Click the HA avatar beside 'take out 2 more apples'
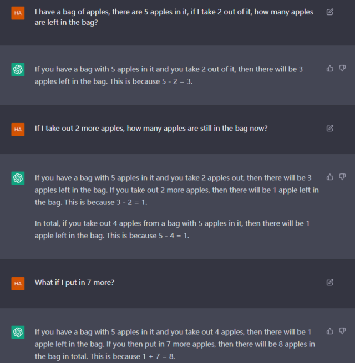The height and width of the screenshot is (363, 355). coord(18,129)
